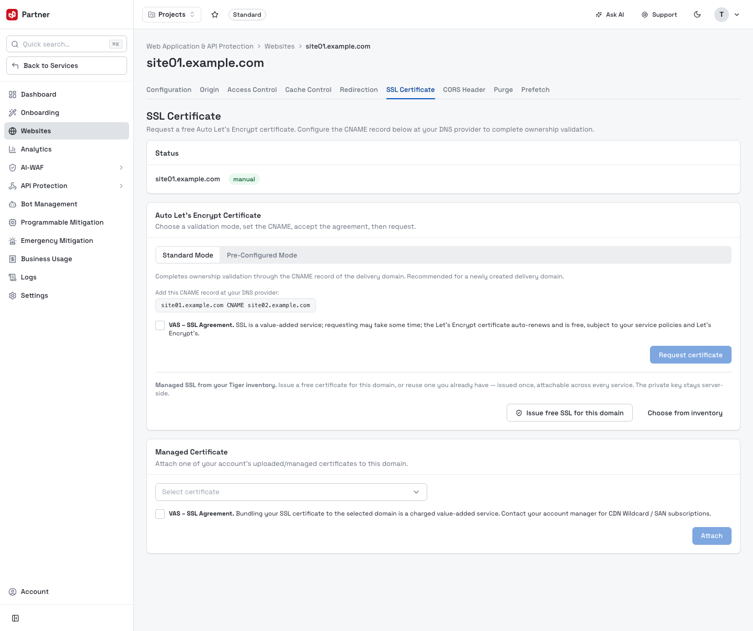Click the Request certificate button
The width and height of the screenshot is (753, 631).
click(691, 355)
